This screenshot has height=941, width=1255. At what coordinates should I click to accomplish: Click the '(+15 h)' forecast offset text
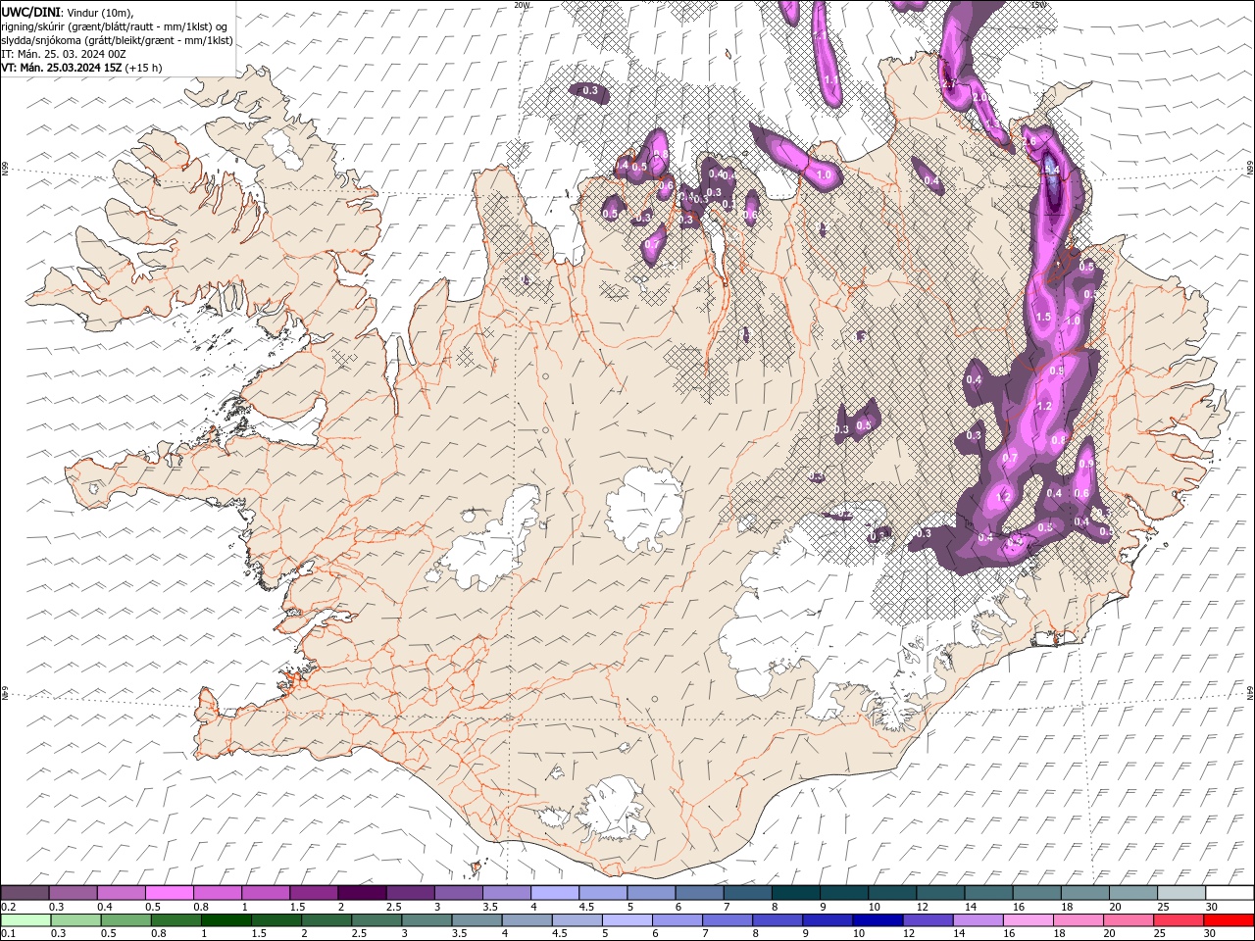click(144, 68)
